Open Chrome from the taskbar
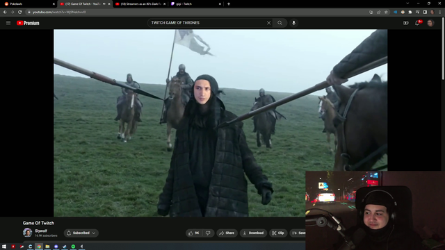Screen dimensions: 445x250 point(39,247)
